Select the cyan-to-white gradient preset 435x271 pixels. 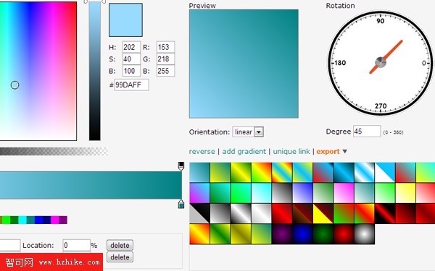click(x=261, y=193)
